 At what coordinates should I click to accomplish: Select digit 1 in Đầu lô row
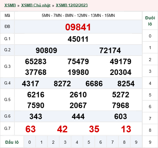coord(41,142)
